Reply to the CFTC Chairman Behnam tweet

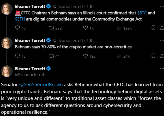[x=17, y=28]
